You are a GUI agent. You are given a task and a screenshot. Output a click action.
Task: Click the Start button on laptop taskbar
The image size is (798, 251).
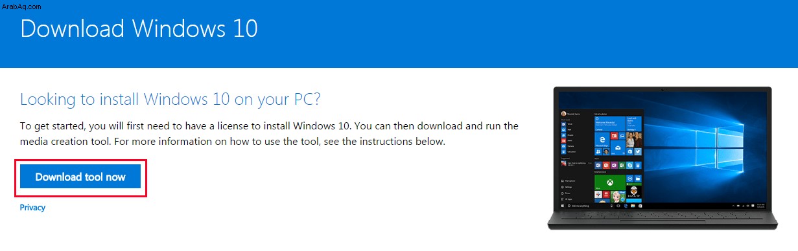[563, 206]
